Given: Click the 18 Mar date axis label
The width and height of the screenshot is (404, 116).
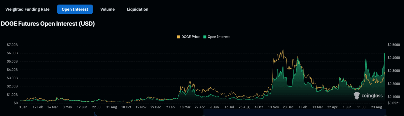Looking at the screenshot, I should point(185,107).
